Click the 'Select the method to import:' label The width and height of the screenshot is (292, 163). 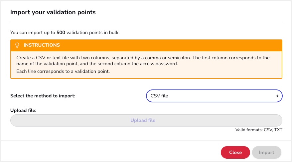coord(43,96)
